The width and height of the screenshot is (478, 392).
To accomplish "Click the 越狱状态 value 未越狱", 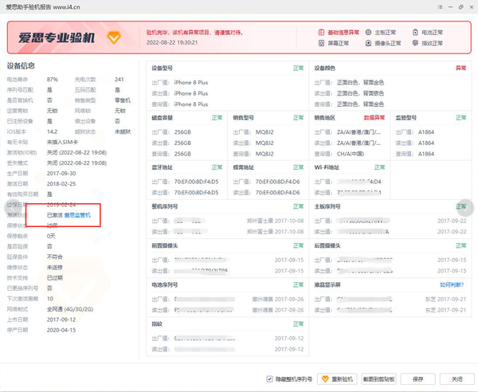I will pos(123,131).
